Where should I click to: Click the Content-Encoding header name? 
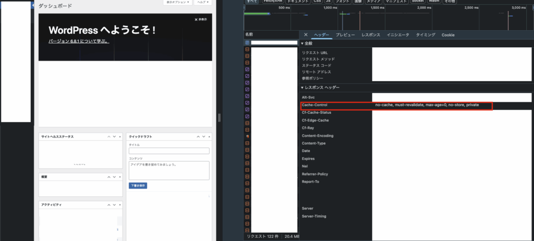[318, 136]
